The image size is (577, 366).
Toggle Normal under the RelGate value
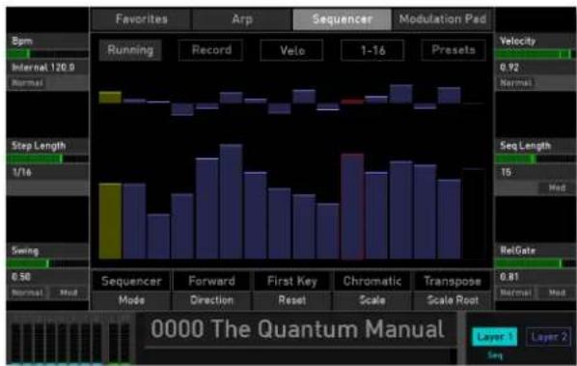pyautogui.click(x=515, y=294)
